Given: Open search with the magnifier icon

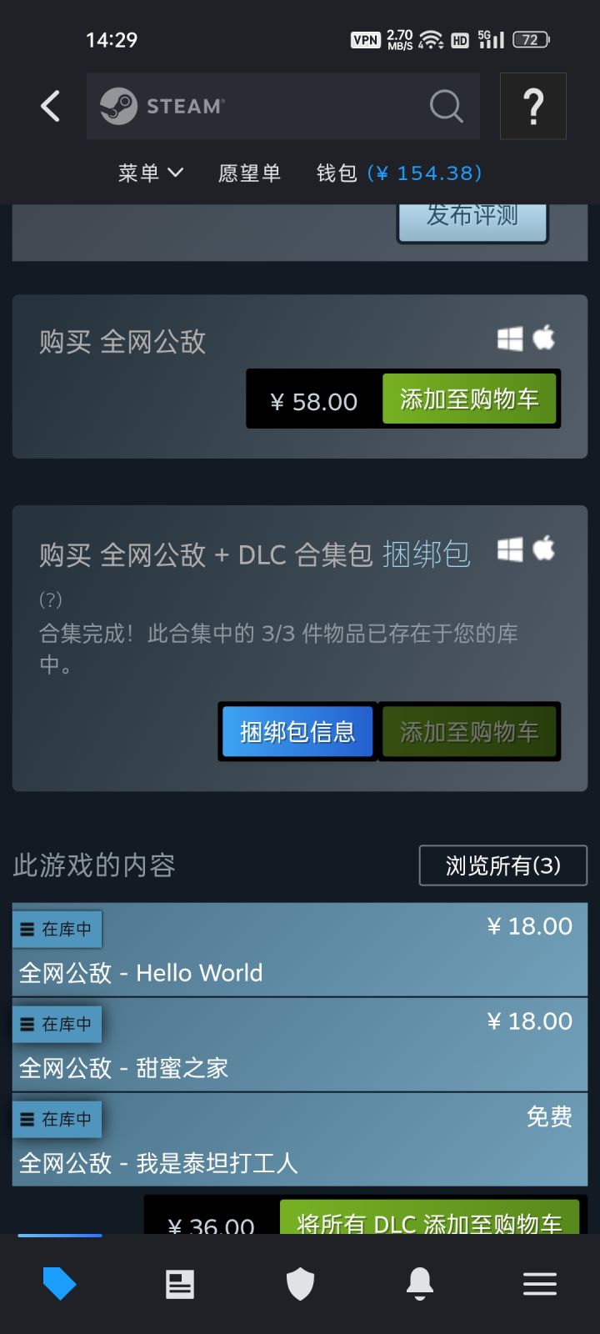Looking at the screenshot, I should pyautogui.click(x=446, y=106).
